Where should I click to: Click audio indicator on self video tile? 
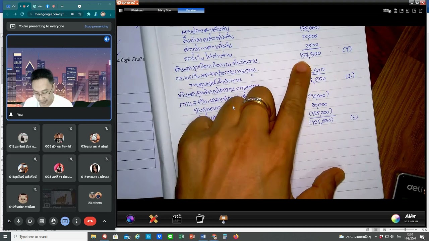tap(107, 39)
